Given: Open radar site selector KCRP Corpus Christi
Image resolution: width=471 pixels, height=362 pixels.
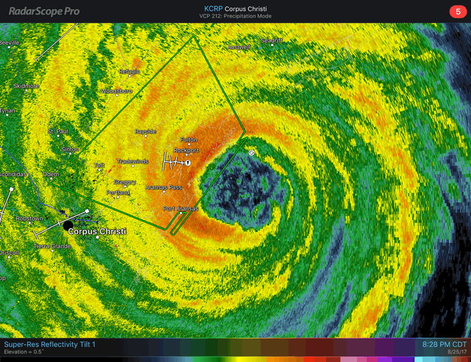Looking at the screenshot, I should pyautogui.click(x=235, y=8).
